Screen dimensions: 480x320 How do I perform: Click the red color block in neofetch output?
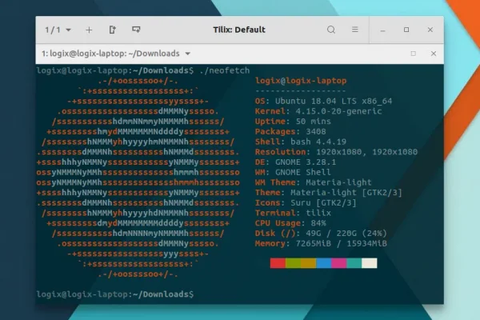tap(278, 263)
